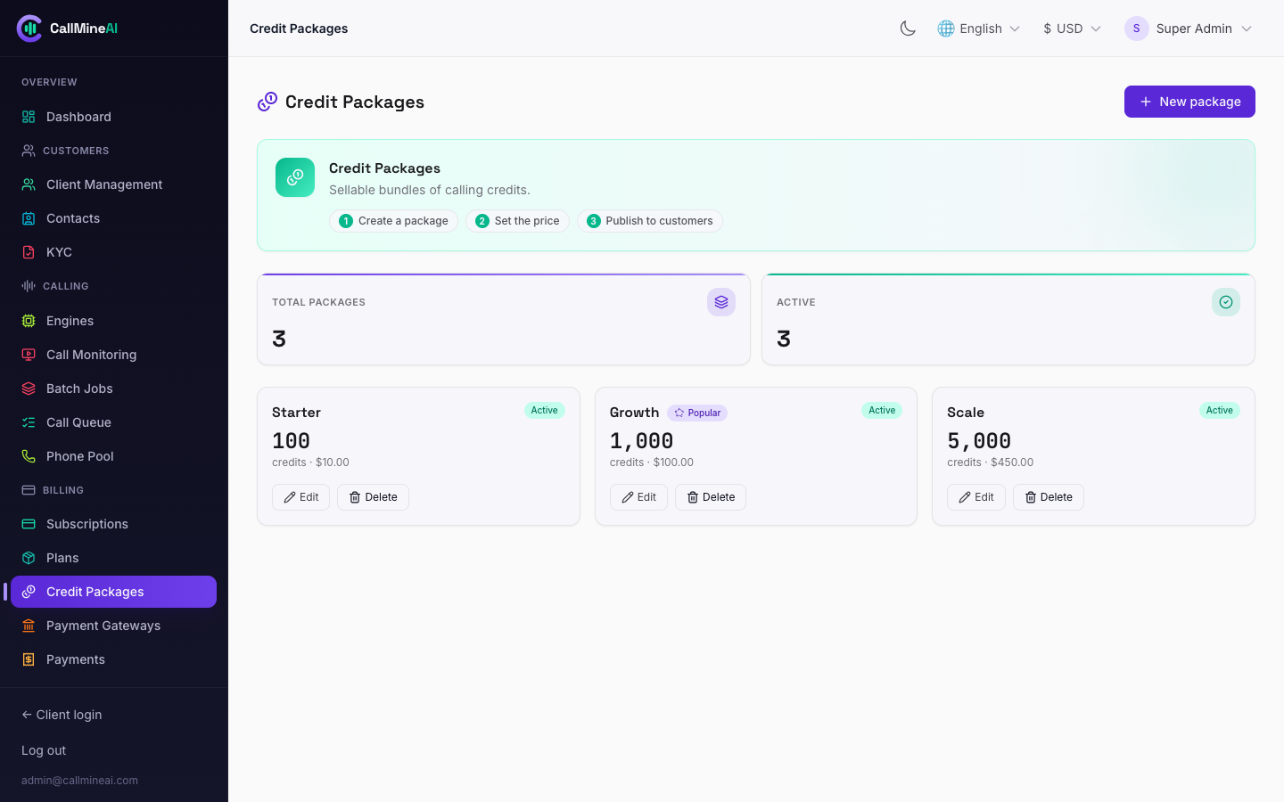The height and width of the screenshot is (802, 1284).
Task: Click the Engines chip icon
Action: pos(29,321)
